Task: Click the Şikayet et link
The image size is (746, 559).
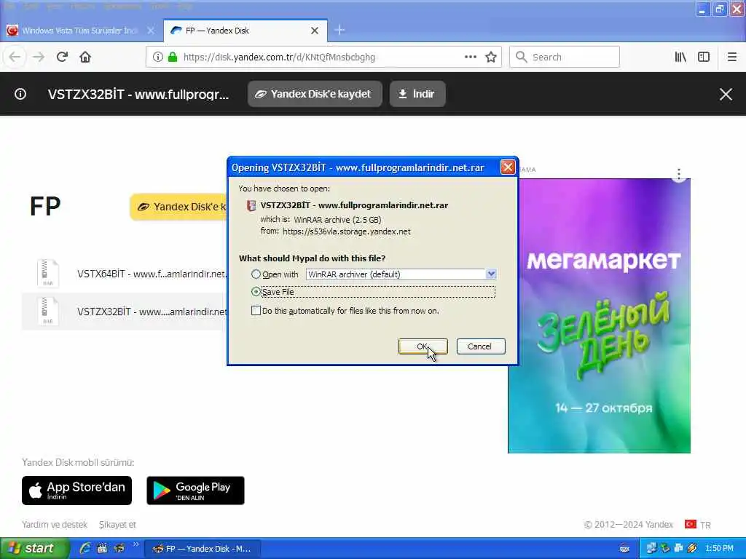Action: 117,525
